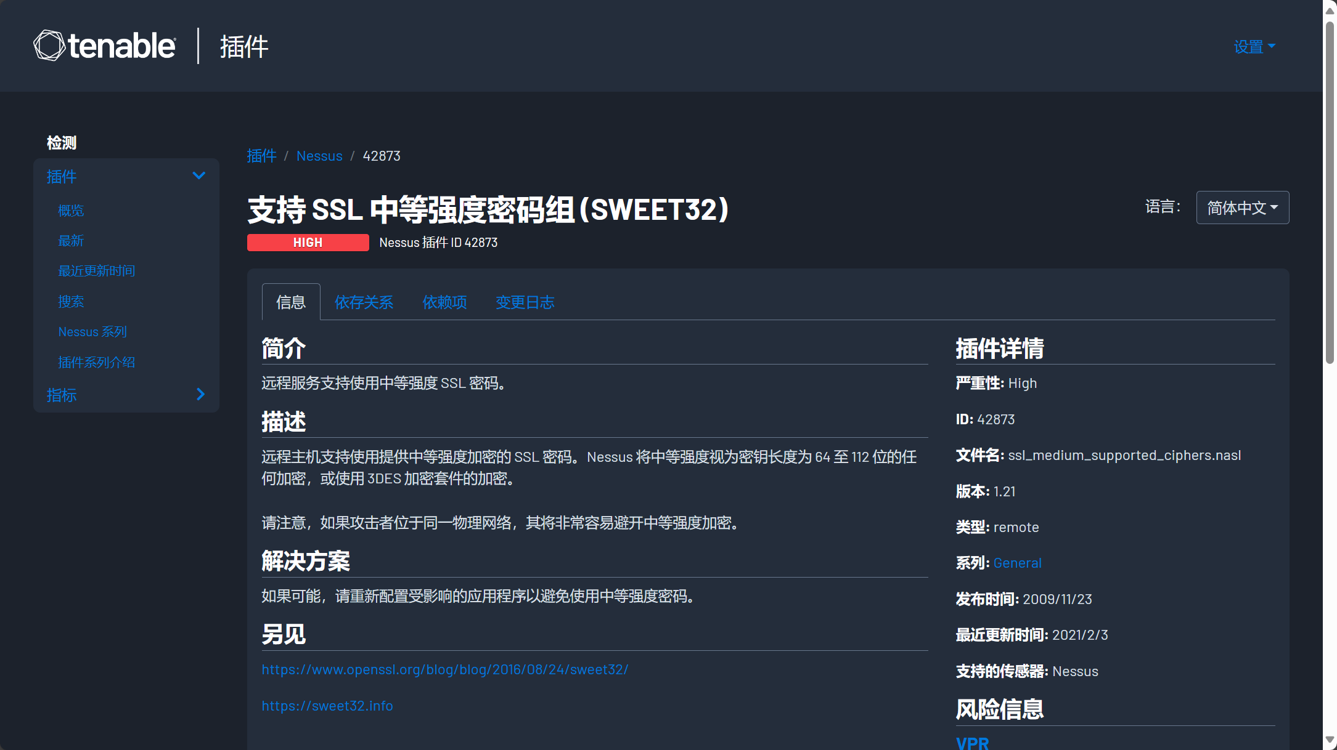
Task: Switch to the 依赖项 tab
Action: (444, 302)
